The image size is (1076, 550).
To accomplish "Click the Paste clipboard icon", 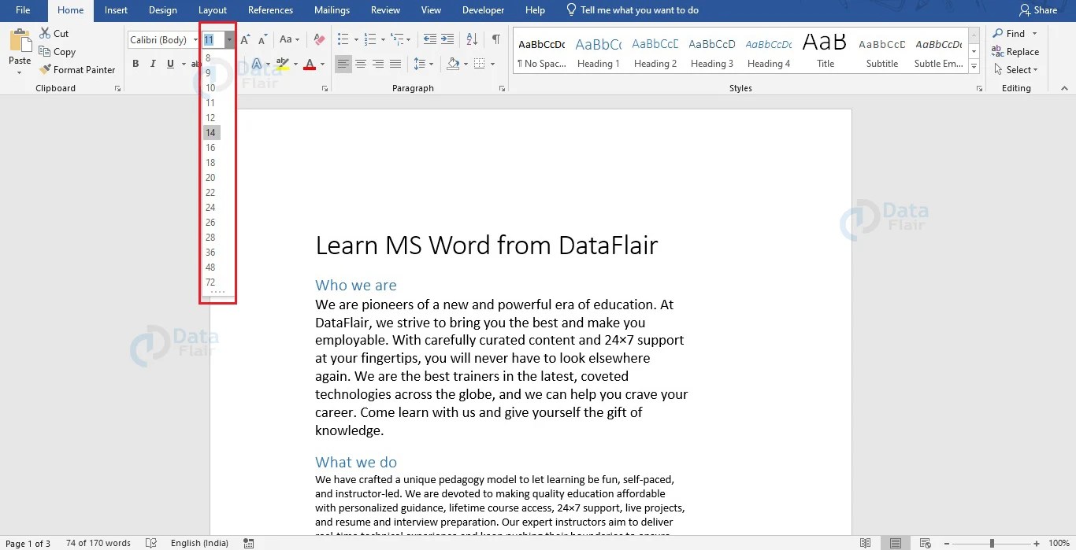I will [20, 39].
